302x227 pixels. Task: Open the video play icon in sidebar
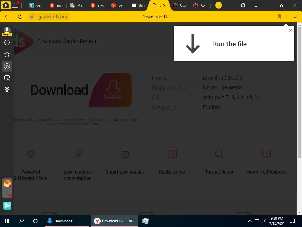pos(7,66)
